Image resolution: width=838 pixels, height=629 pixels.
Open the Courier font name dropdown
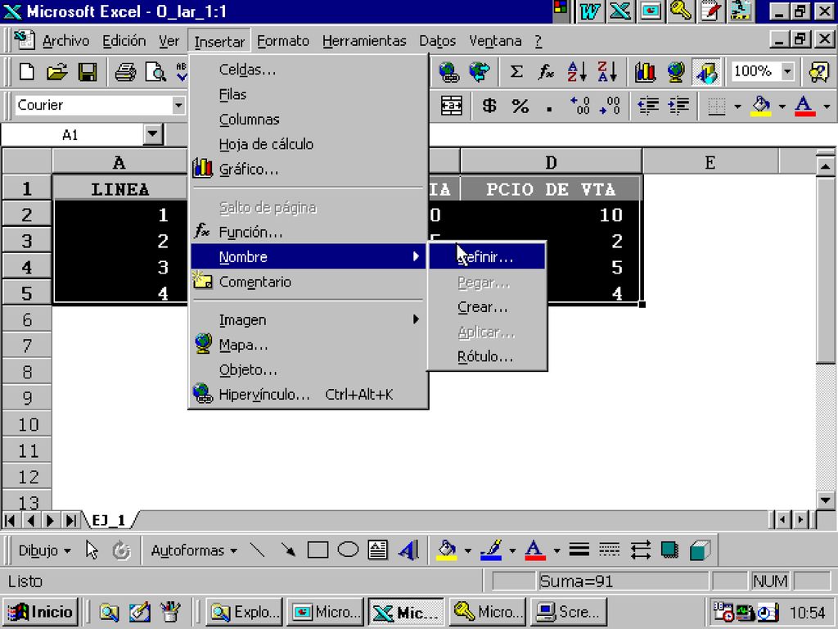[x=178, y=106]
